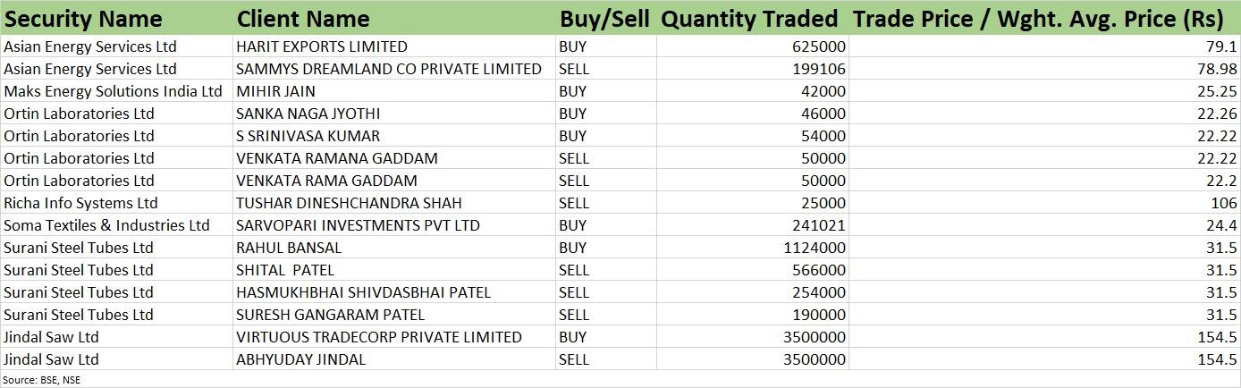Click the Richa Info Systems Ltd cell

click(116, 203)
